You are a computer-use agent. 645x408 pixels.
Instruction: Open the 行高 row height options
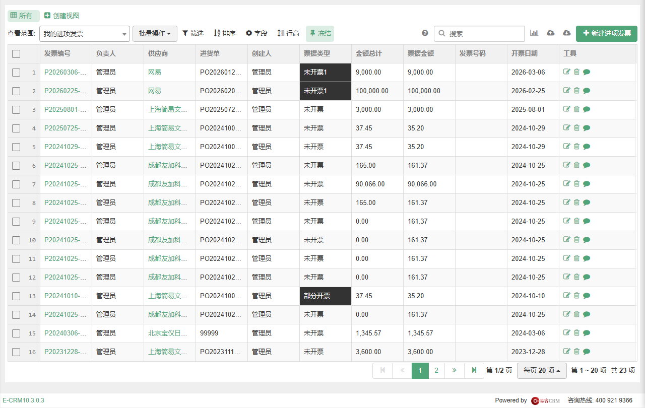(288, 33)
